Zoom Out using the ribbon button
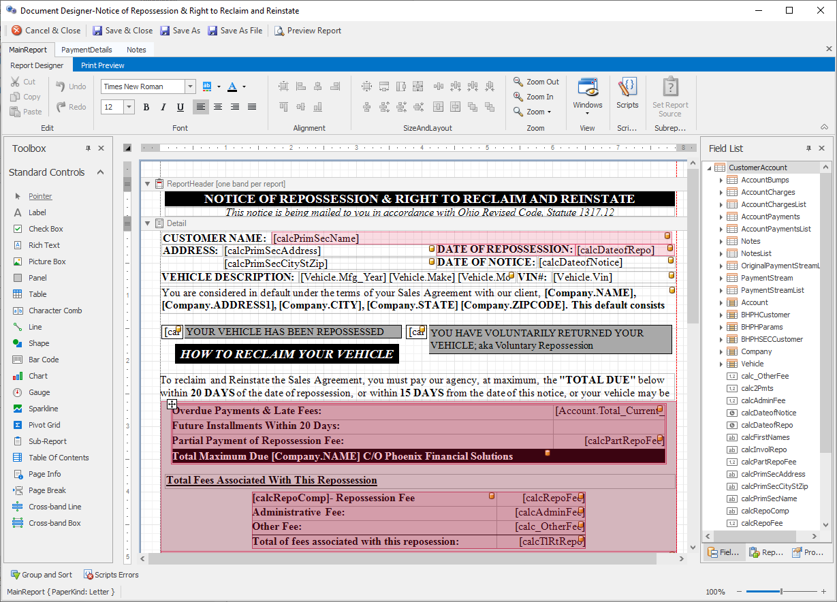837x602 pixels. (x=537, y=82)
